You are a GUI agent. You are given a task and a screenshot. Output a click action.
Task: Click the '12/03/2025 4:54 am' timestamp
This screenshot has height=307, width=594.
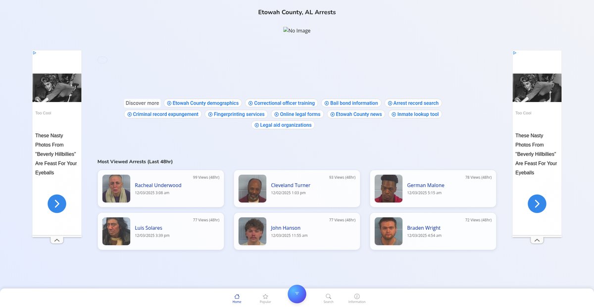click(424, 235)
